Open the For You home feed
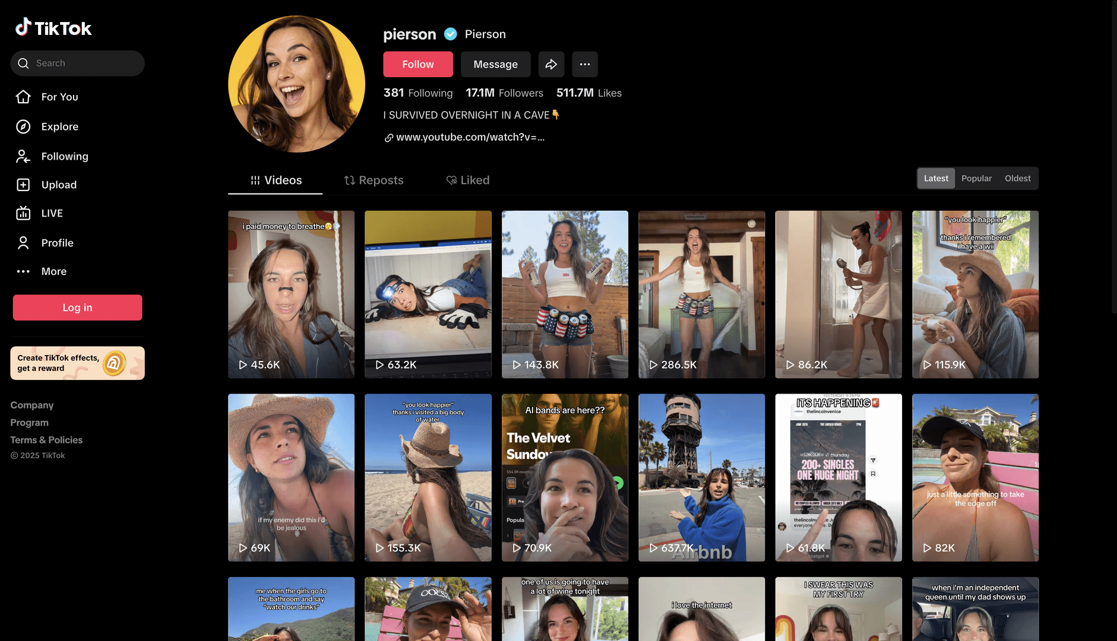The height and width of the screenshot is (641, 1117). 59,97
